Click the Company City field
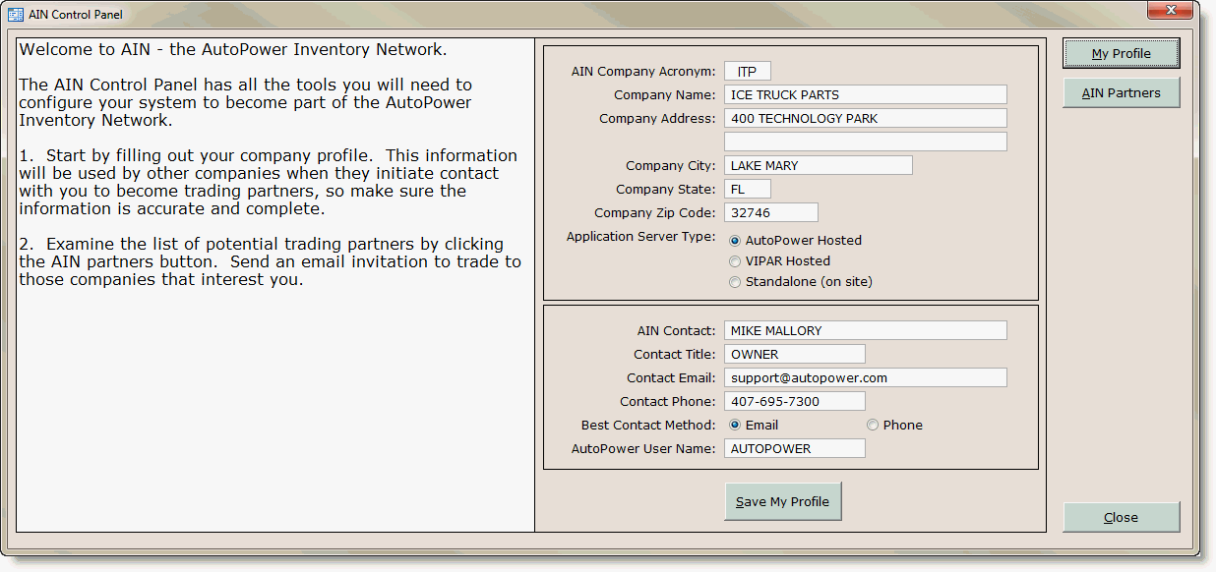Image resolution: width=1216 pixels, height=572 pixels. coord(819,166)
